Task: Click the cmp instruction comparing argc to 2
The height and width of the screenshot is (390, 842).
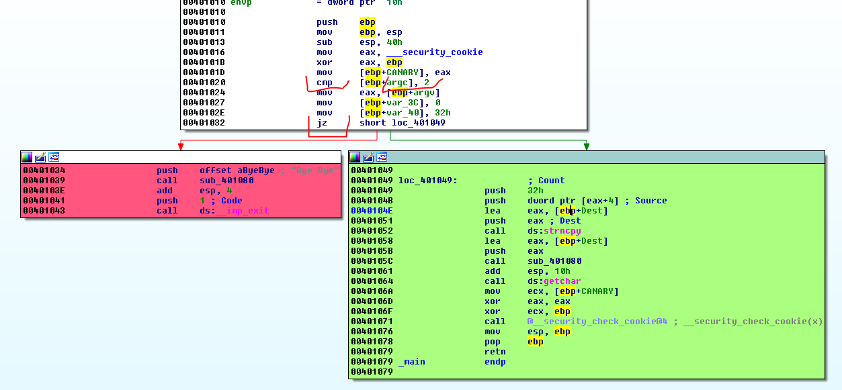Action: coord(325,83)
